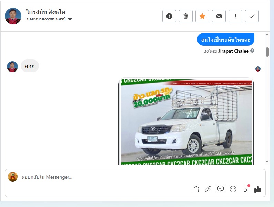Open saved replies speech bubble icon

click(221, 189)
